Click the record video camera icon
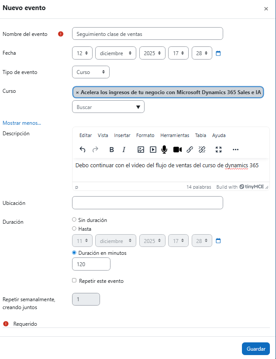 [177, 149]
